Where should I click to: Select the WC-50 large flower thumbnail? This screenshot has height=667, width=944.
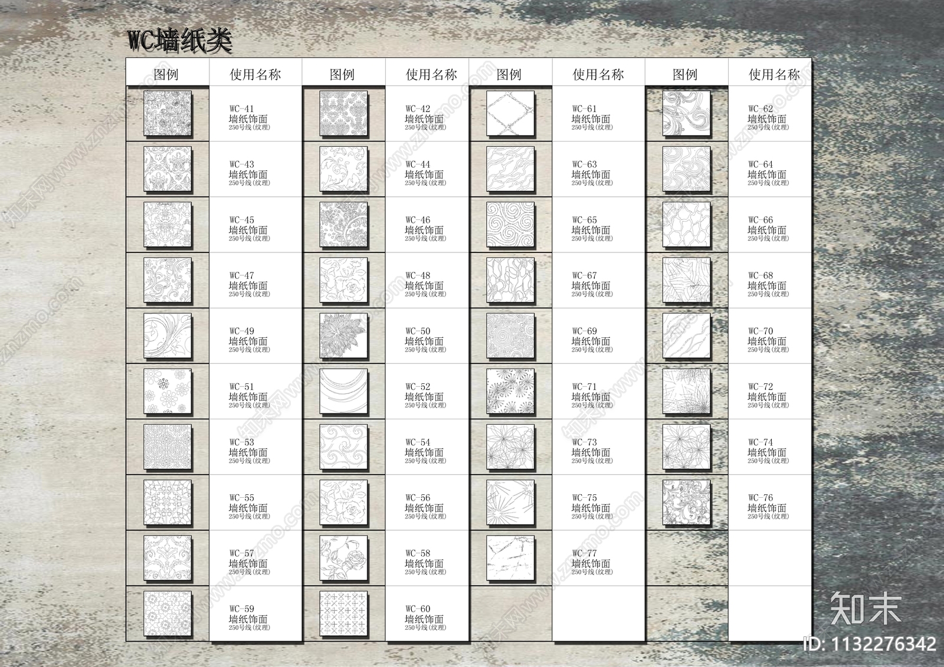coord(343,336)
